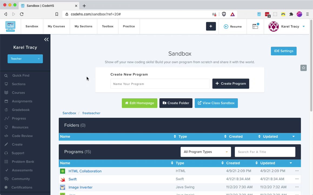Open Sandbox in top navigation
This screenshot has width=313, height=195.
pos(32,26)
